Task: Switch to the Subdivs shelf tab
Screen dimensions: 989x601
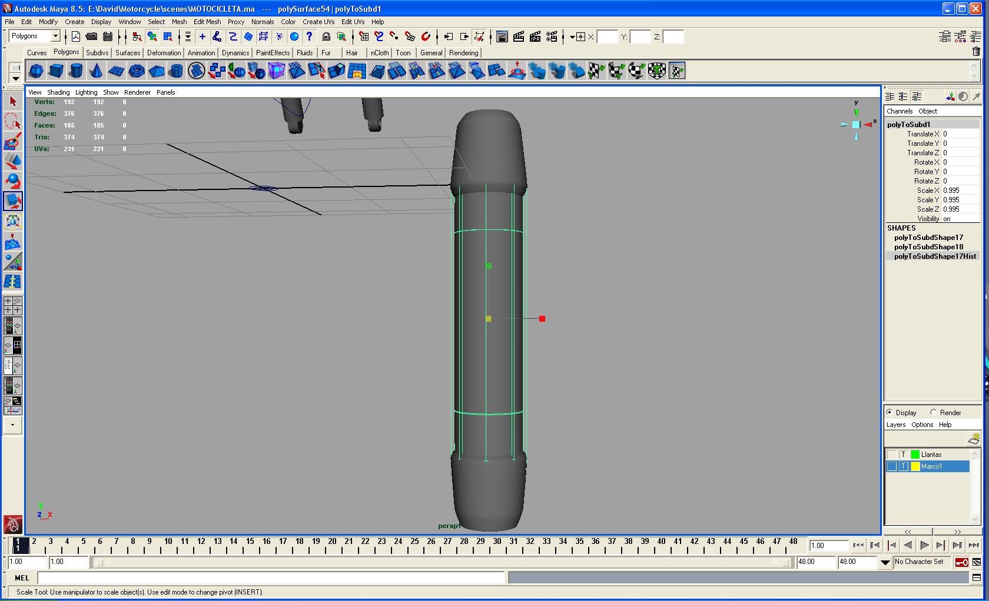Action: [97, 53]
